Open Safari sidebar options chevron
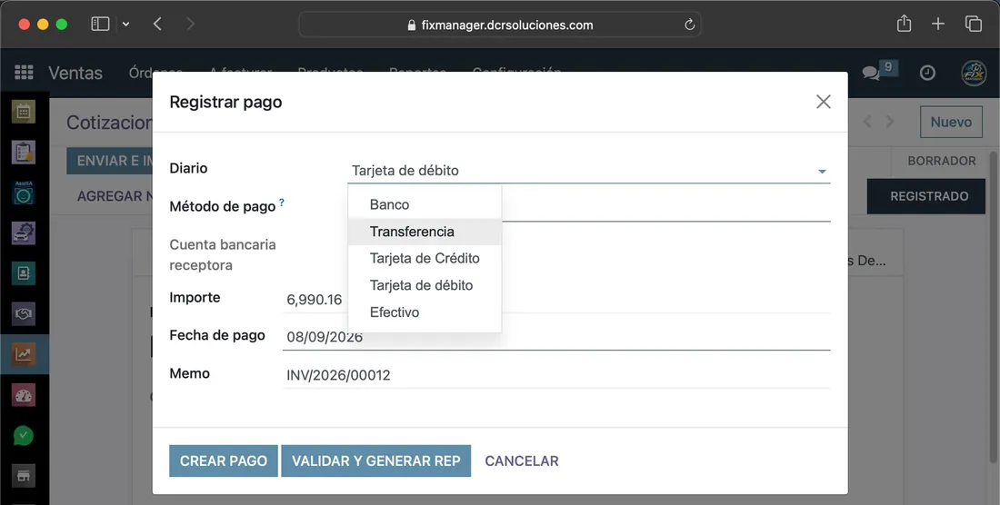This screenshot has width=1000, height=505. [x=125, y=25]
